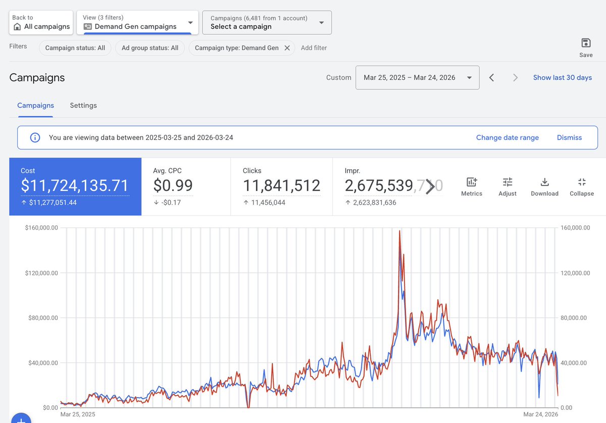This screenshot has height=423, width=606.
Task: Go to previous date period arrow
Action: click(x=491, y=77)
